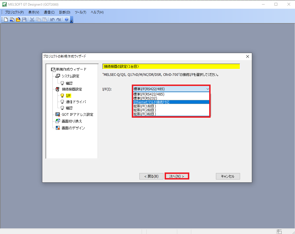
Task: Click the grid icon in status bar
Action: click(x=279, y=232)
